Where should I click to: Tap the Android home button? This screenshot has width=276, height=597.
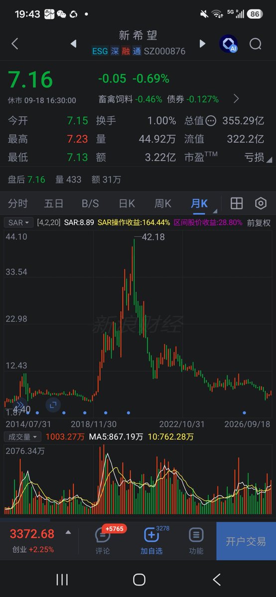139,579
